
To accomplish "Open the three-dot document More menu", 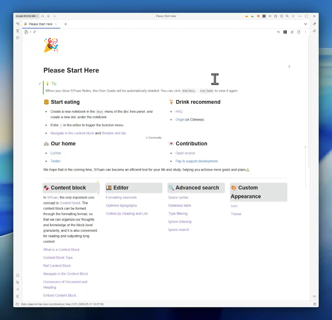I will 306,32.
